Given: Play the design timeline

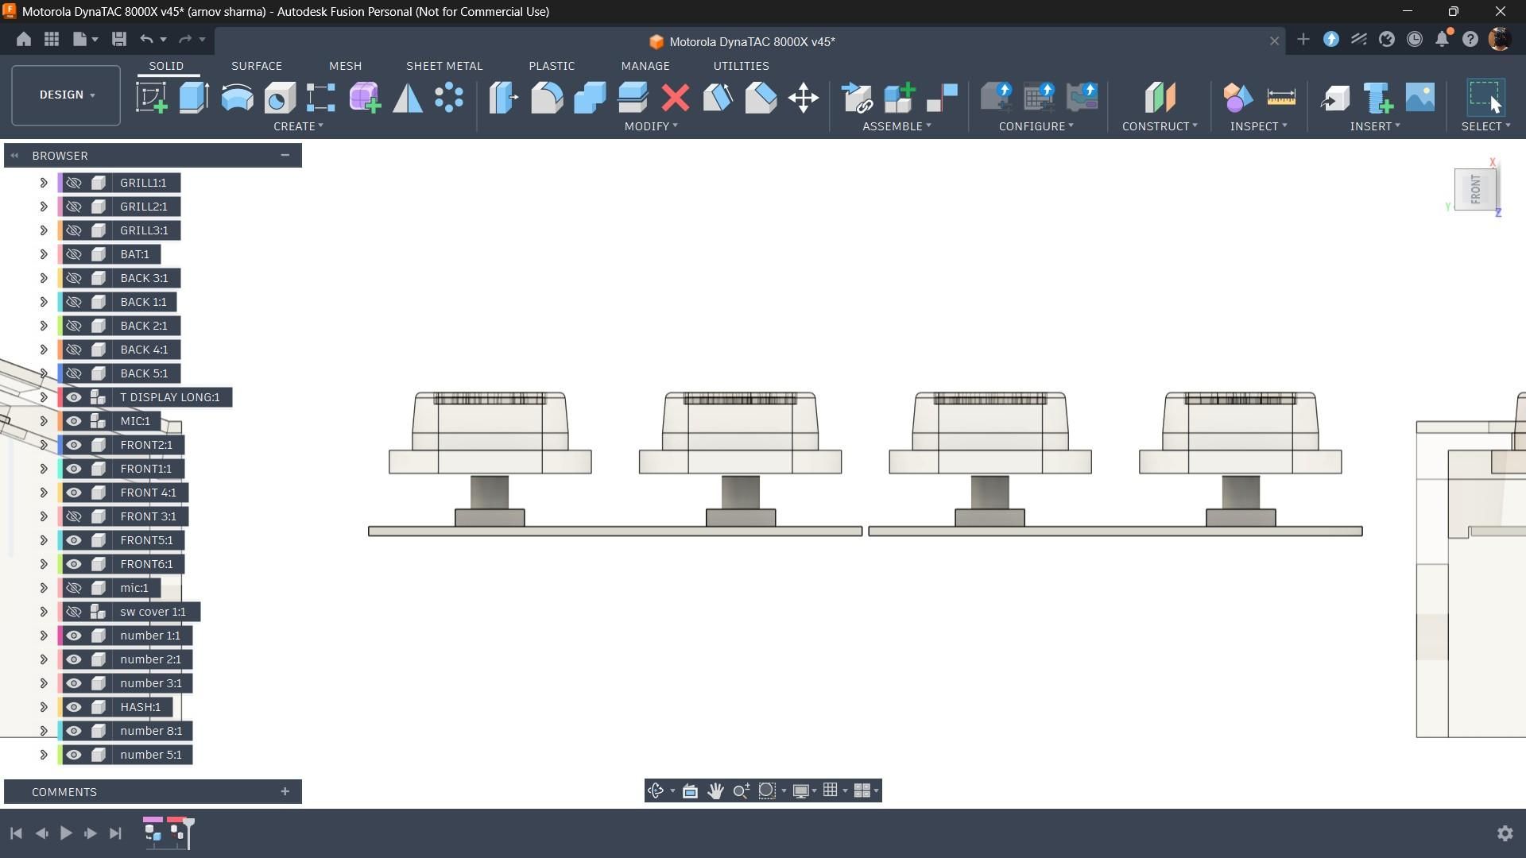Looking at the screenshot, I should (66, 833).
